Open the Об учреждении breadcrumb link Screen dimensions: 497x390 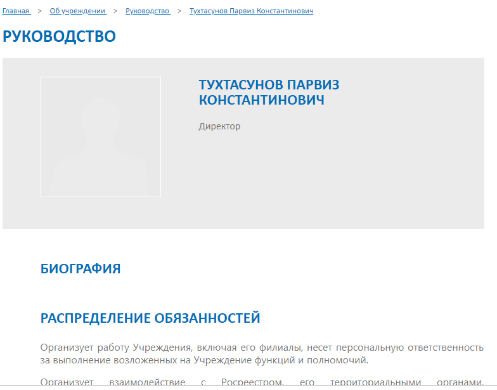[x=77, y=11]
